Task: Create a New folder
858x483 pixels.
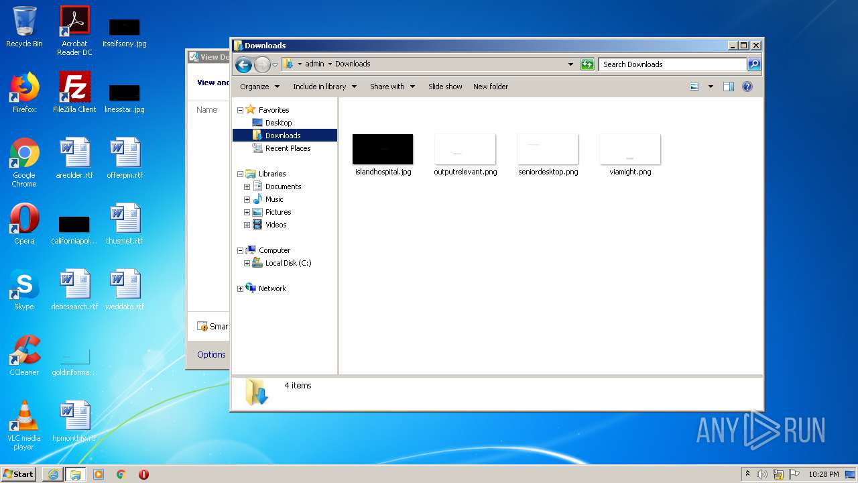Action: pos(491,87)
